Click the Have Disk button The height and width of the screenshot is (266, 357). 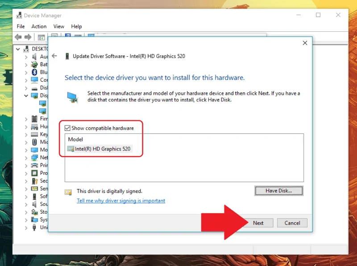click(278, 191)
